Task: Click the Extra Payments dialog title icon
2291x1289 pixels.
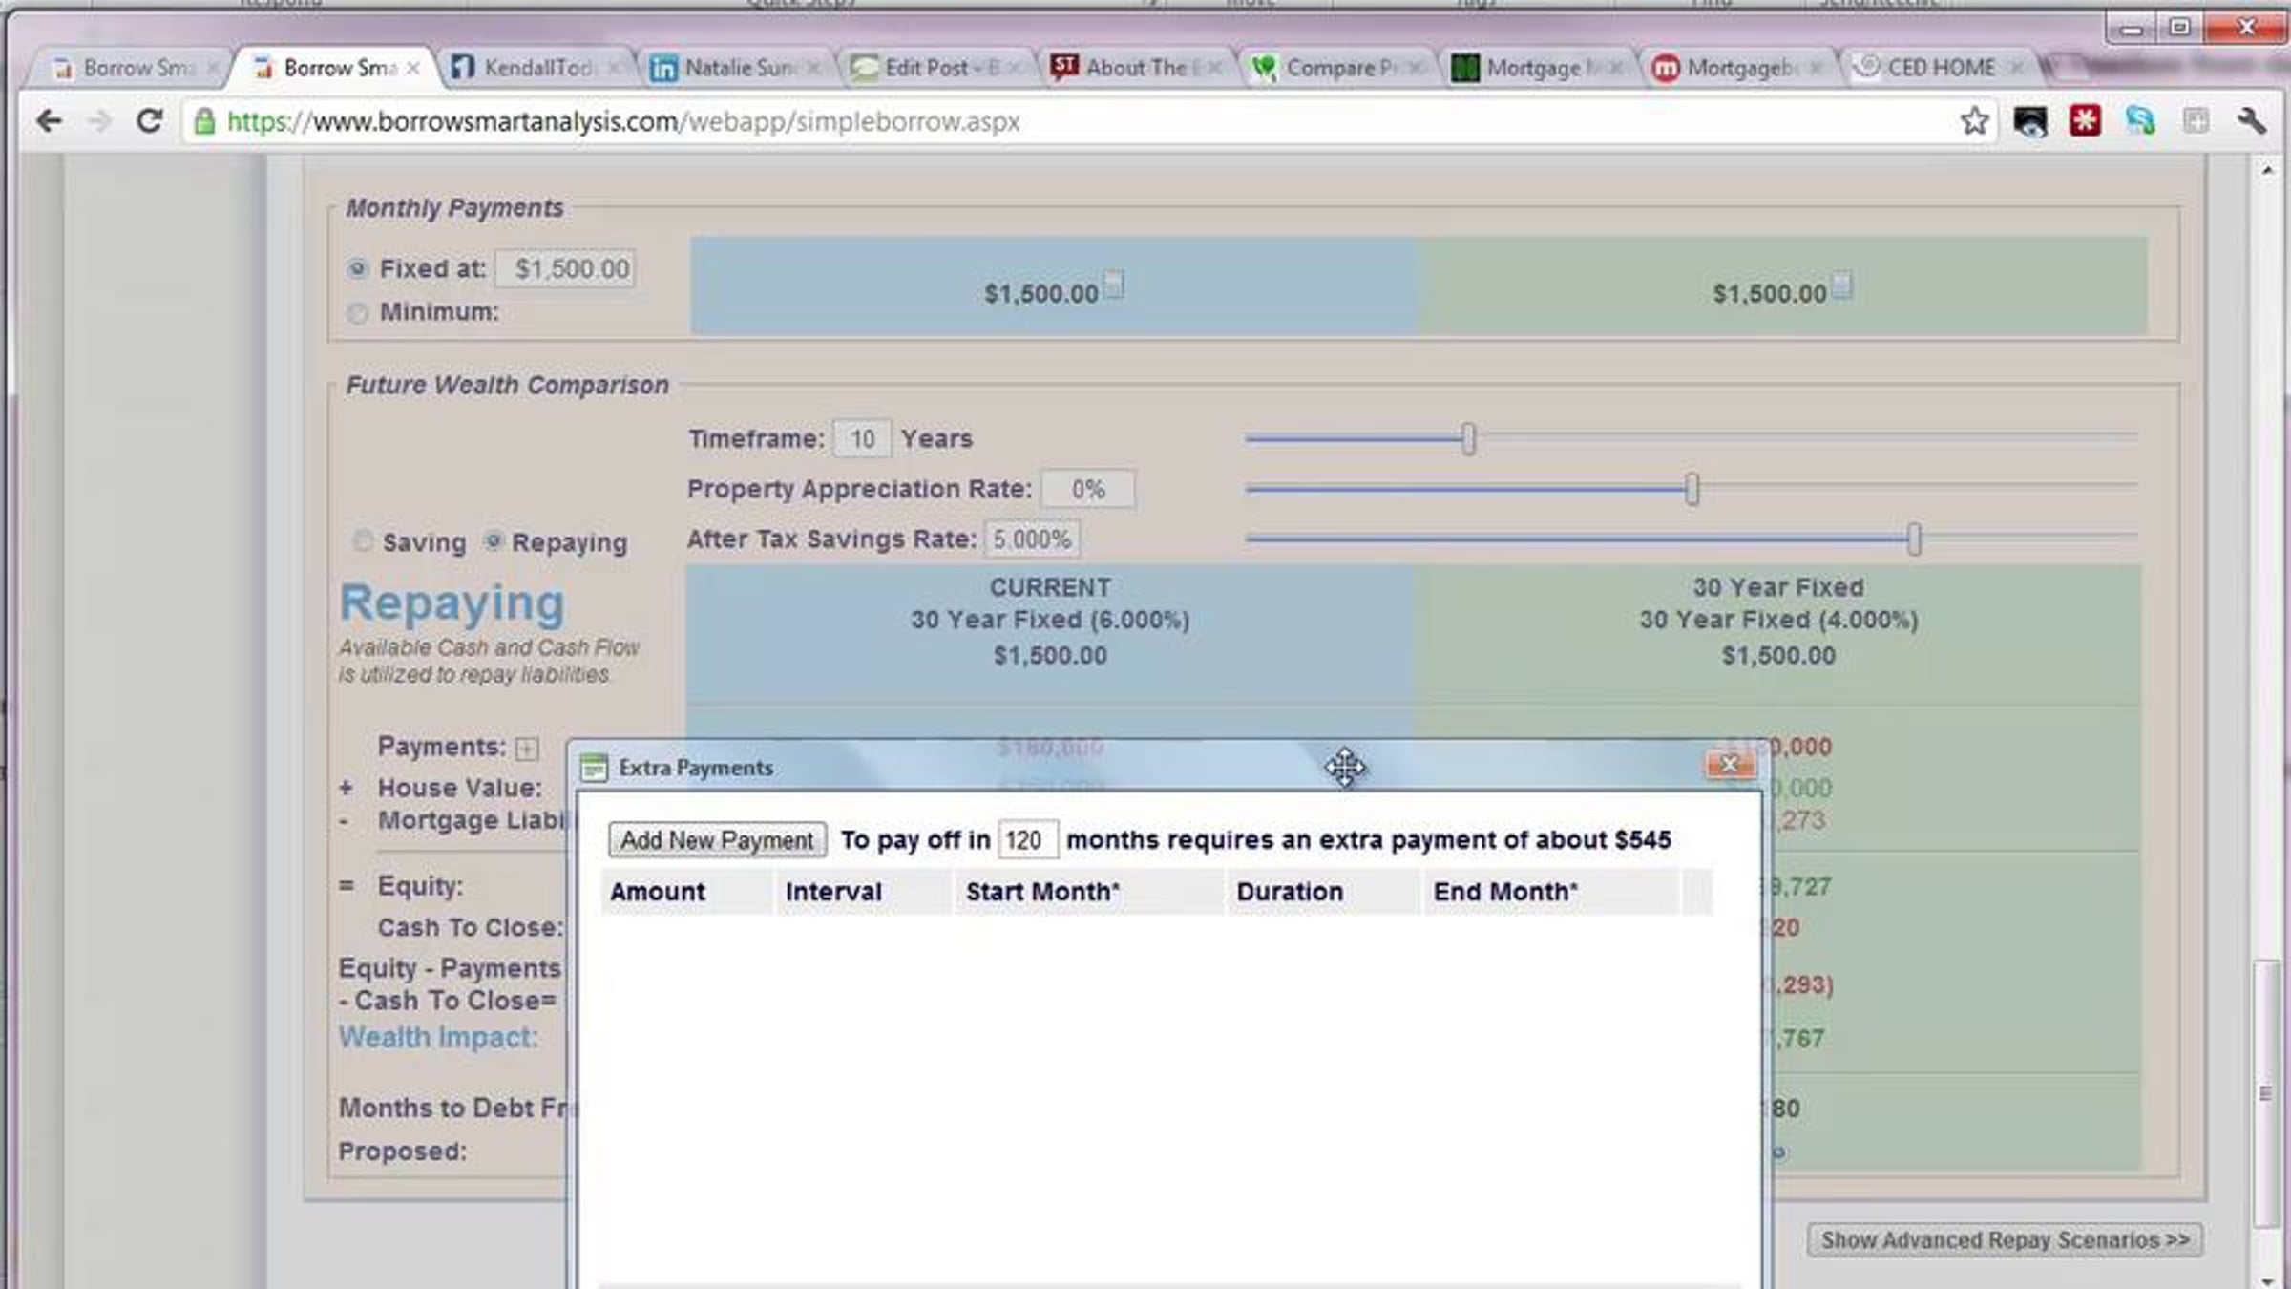Action: tap(594, 768)
